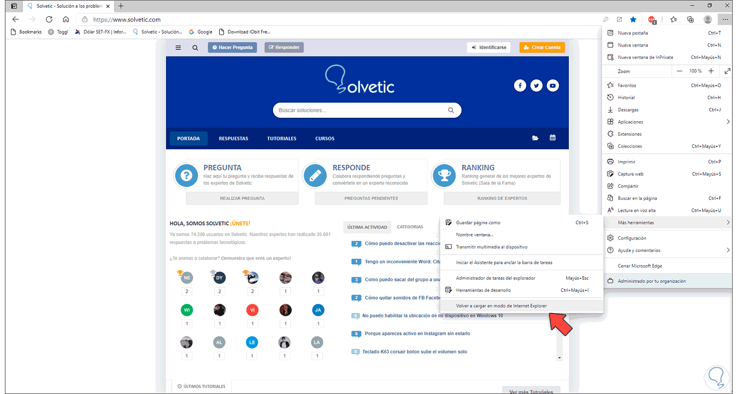Close the Solvetic browser tab
738x394 pixels.
pos(108,6)
